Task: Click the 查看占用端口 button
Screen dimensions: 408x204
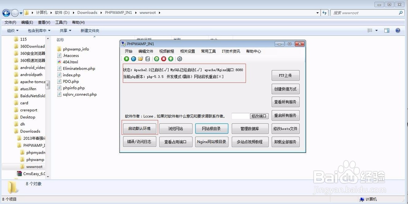Action: click(175, 141)
